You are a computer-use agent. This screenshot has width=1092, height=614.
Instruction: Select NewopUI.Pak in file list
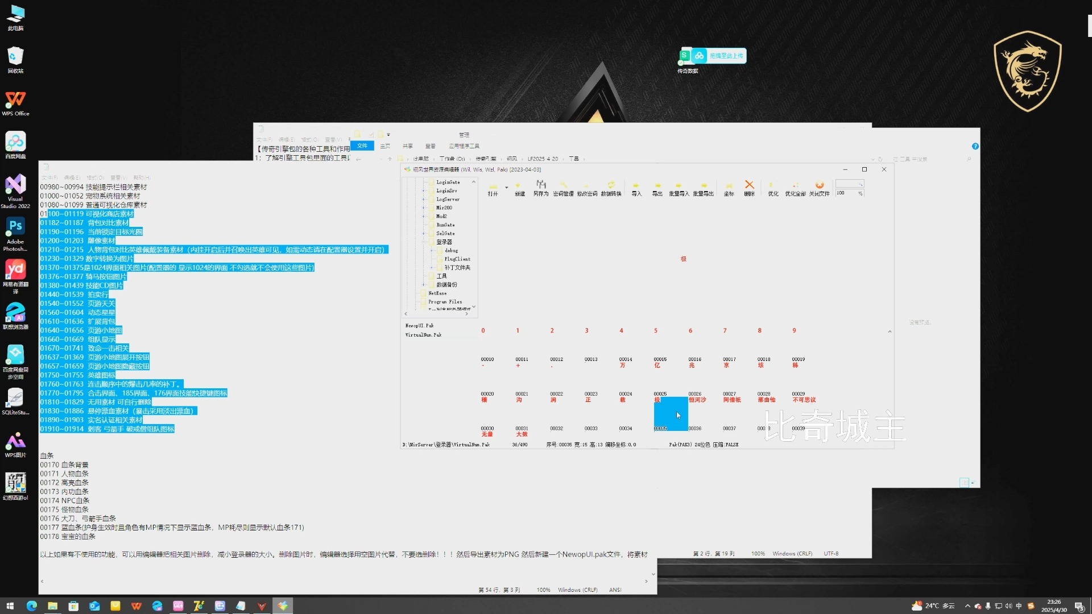point(419,326)
